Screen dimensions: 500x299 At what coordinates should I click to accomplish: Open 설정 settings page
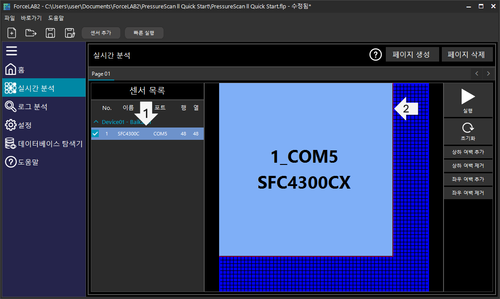[x=44, y=125]
